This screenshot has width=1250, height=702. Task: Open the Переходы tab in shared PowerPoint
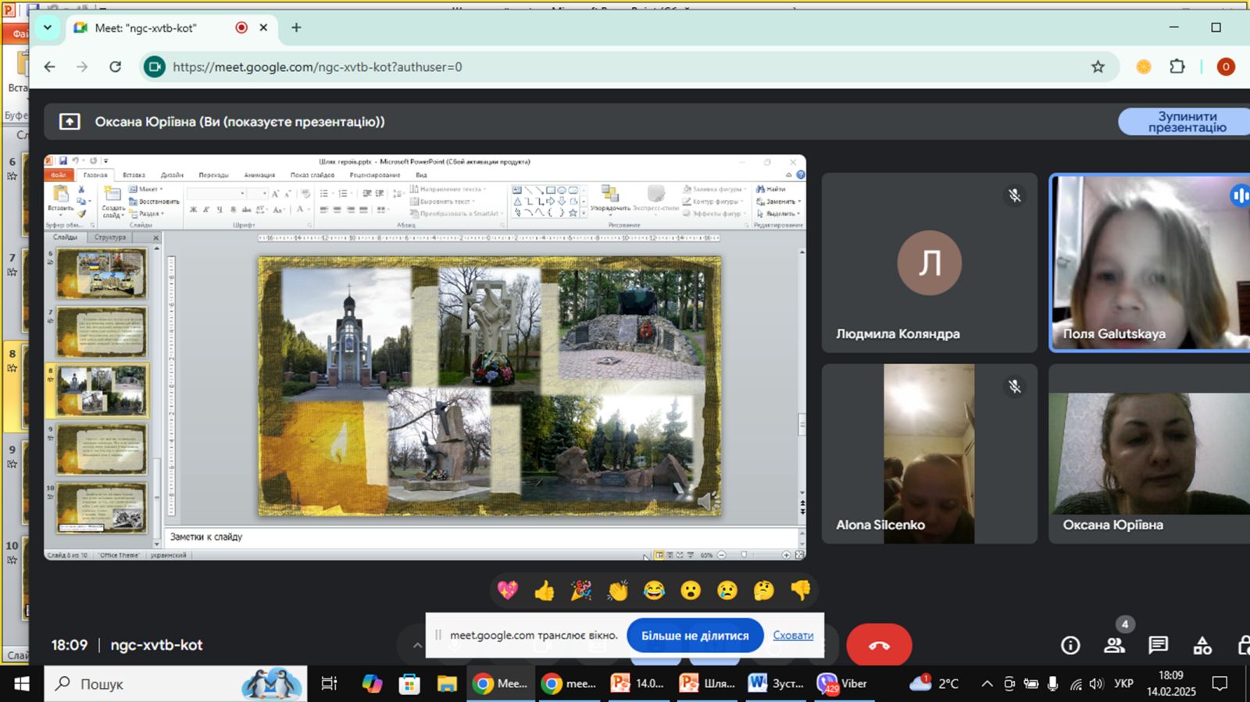[213, 175]
